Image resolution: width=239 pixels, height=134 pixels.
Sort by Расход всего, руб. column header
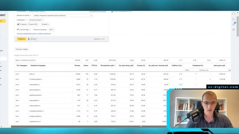[x=108, y=66]
